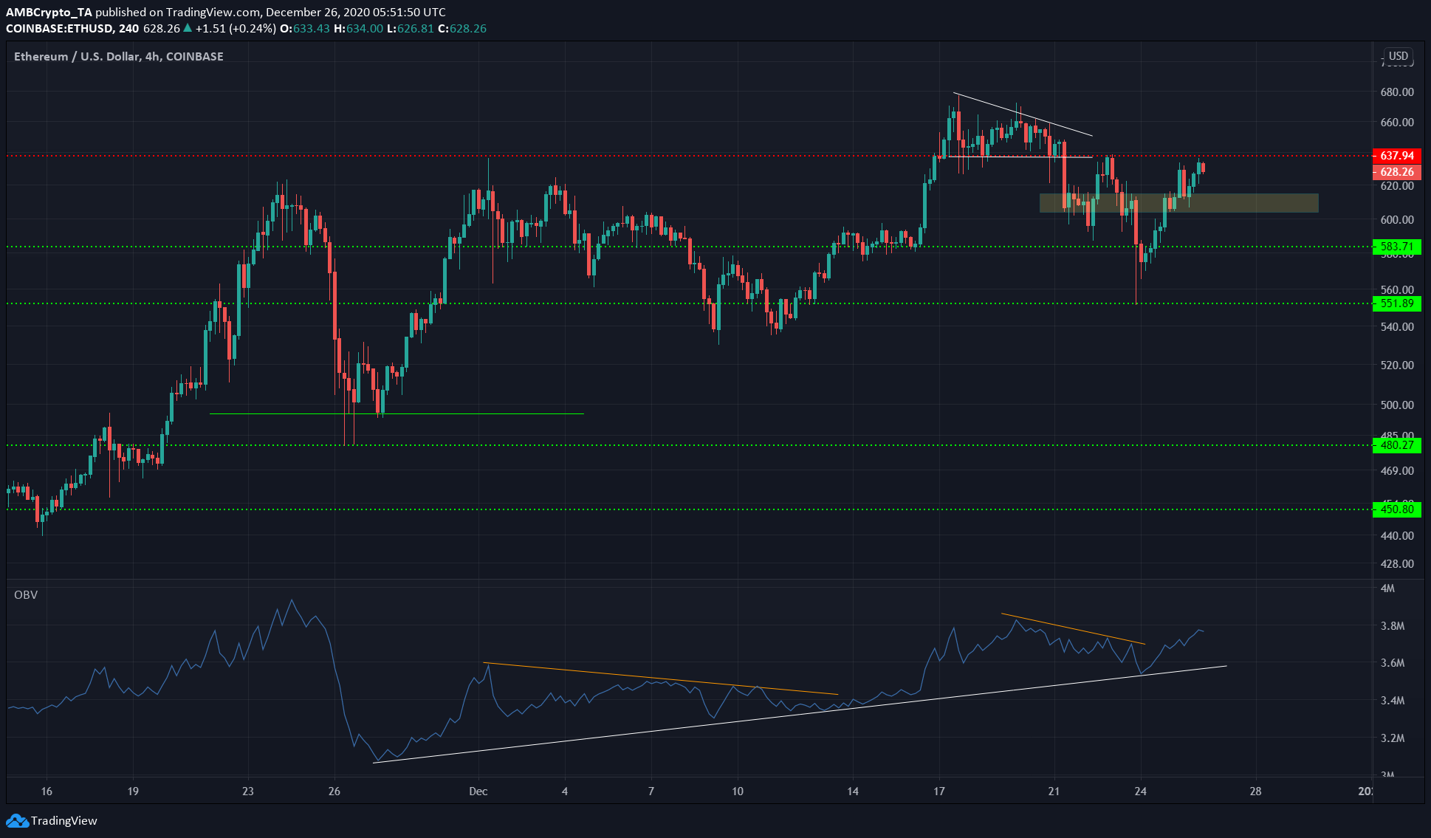Click the green 551.89 support price label
The height and width of the screenshot is (838, 1431).
pyautogui.click(x=1397, y=303)
